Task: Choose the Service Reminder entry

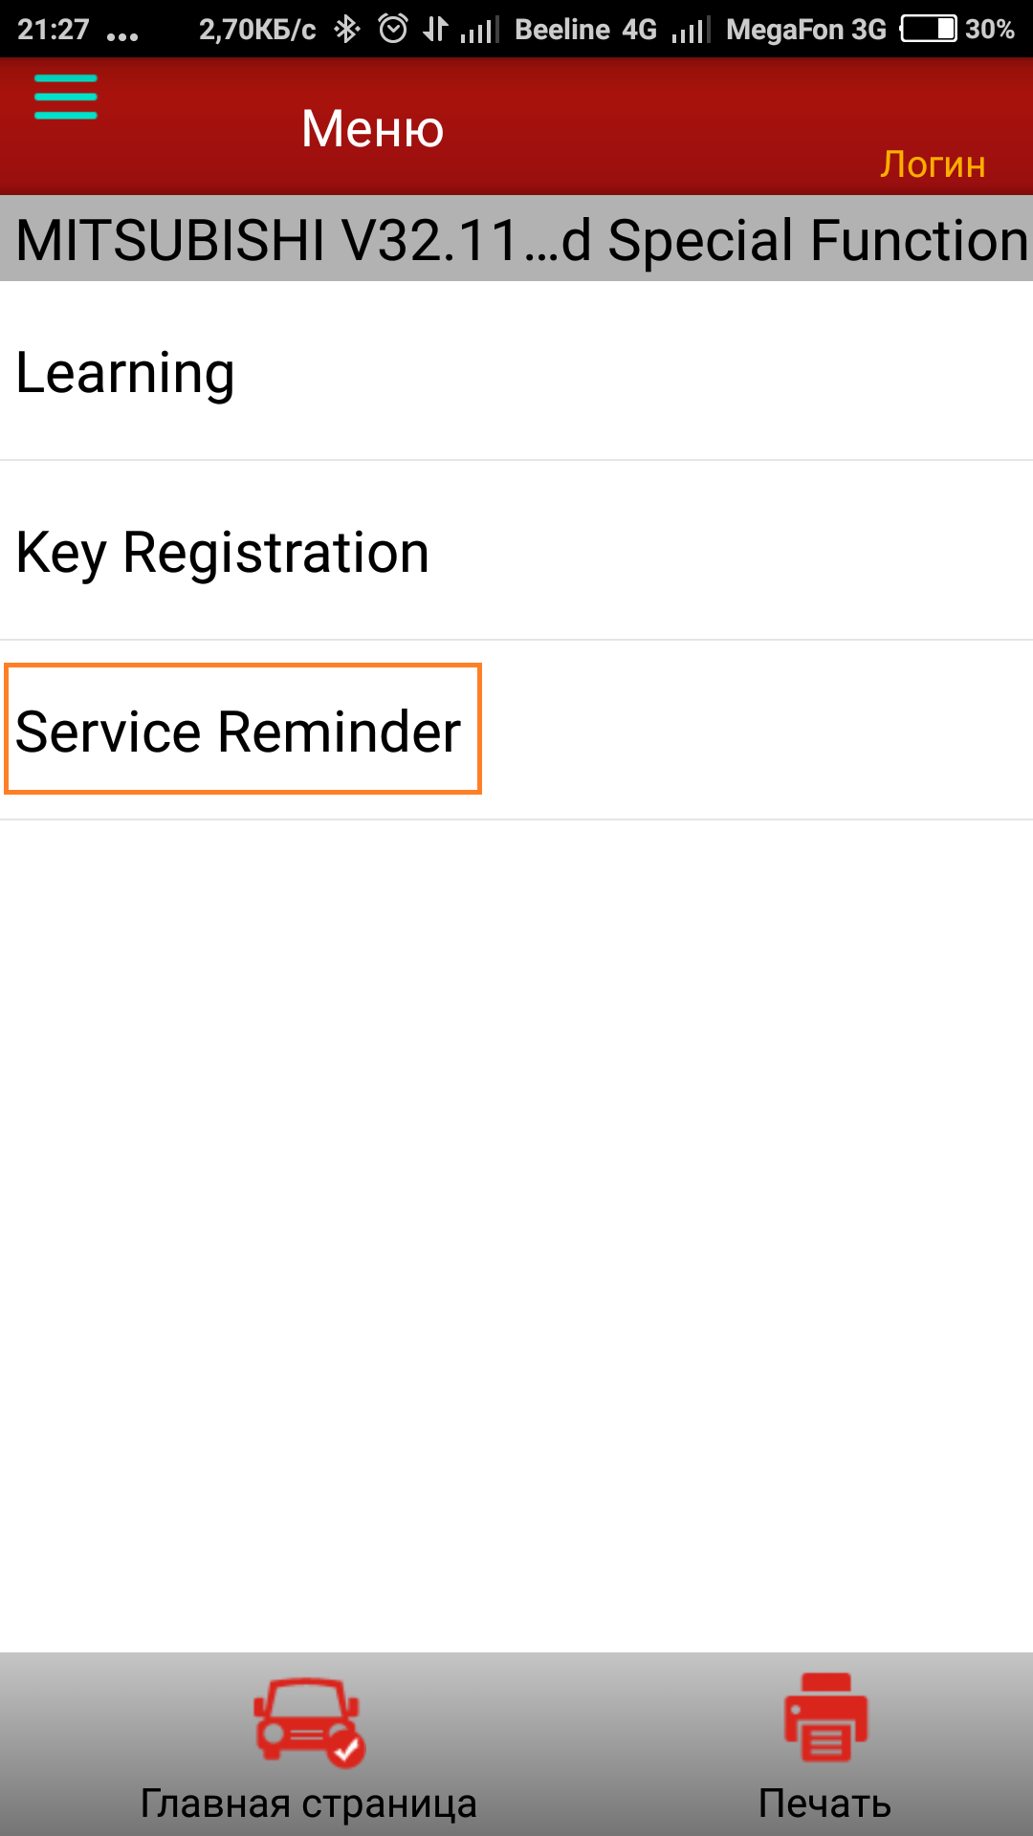Action: click(239, 732)
